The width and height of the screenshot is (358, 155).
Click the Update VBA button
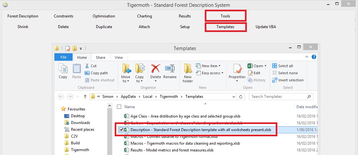point(266,26)
